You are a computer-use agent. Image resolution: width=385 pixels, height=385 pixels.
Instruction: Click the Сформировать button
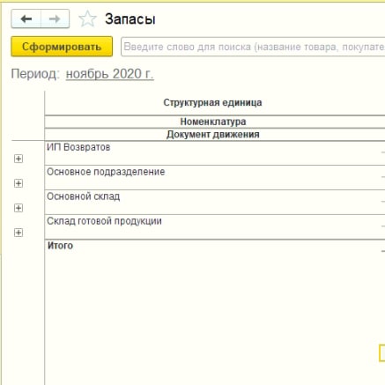(62, 47)
